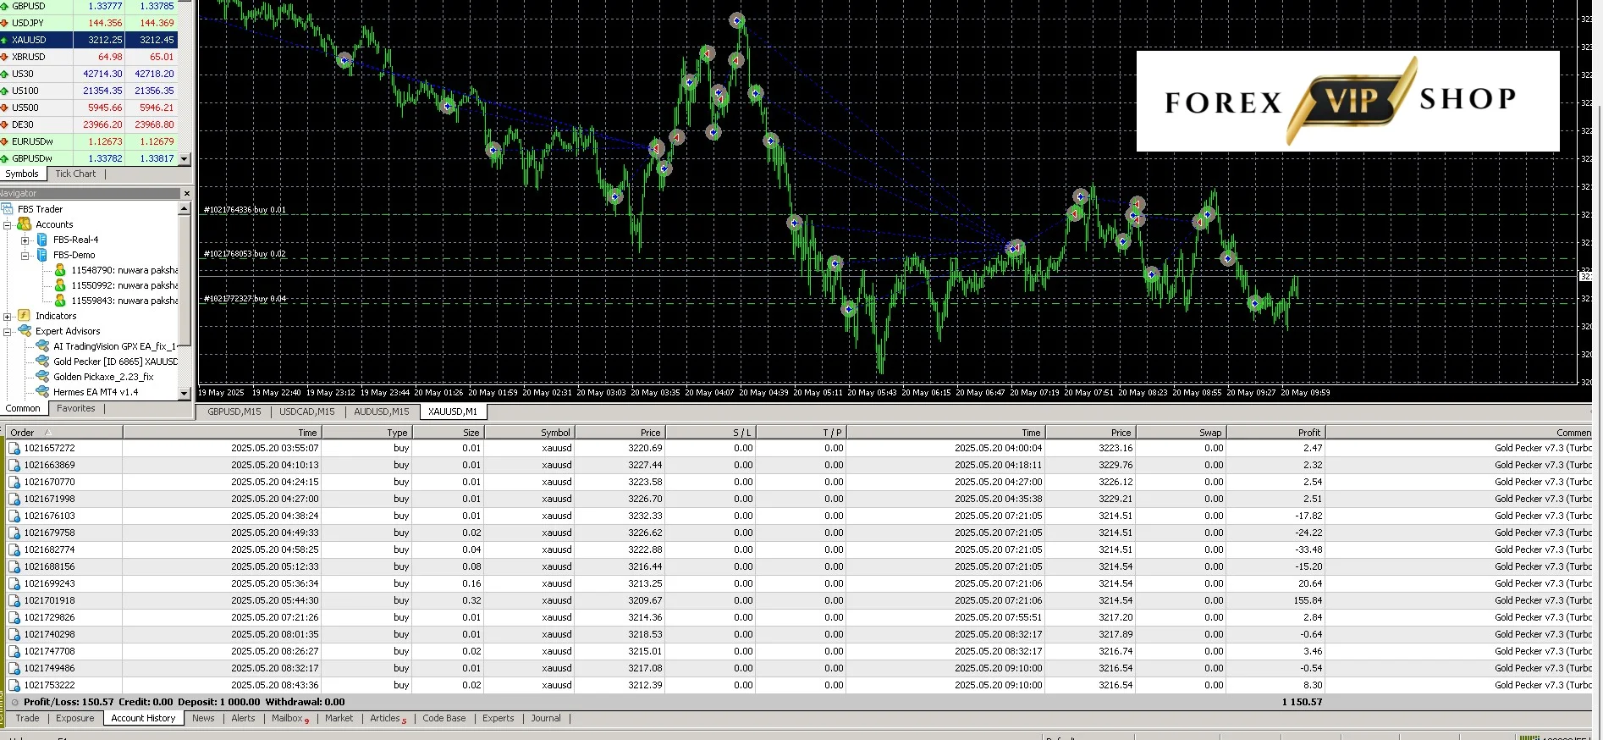Click the Profit/Loss summary circle icon

click(x=14, y=702)
